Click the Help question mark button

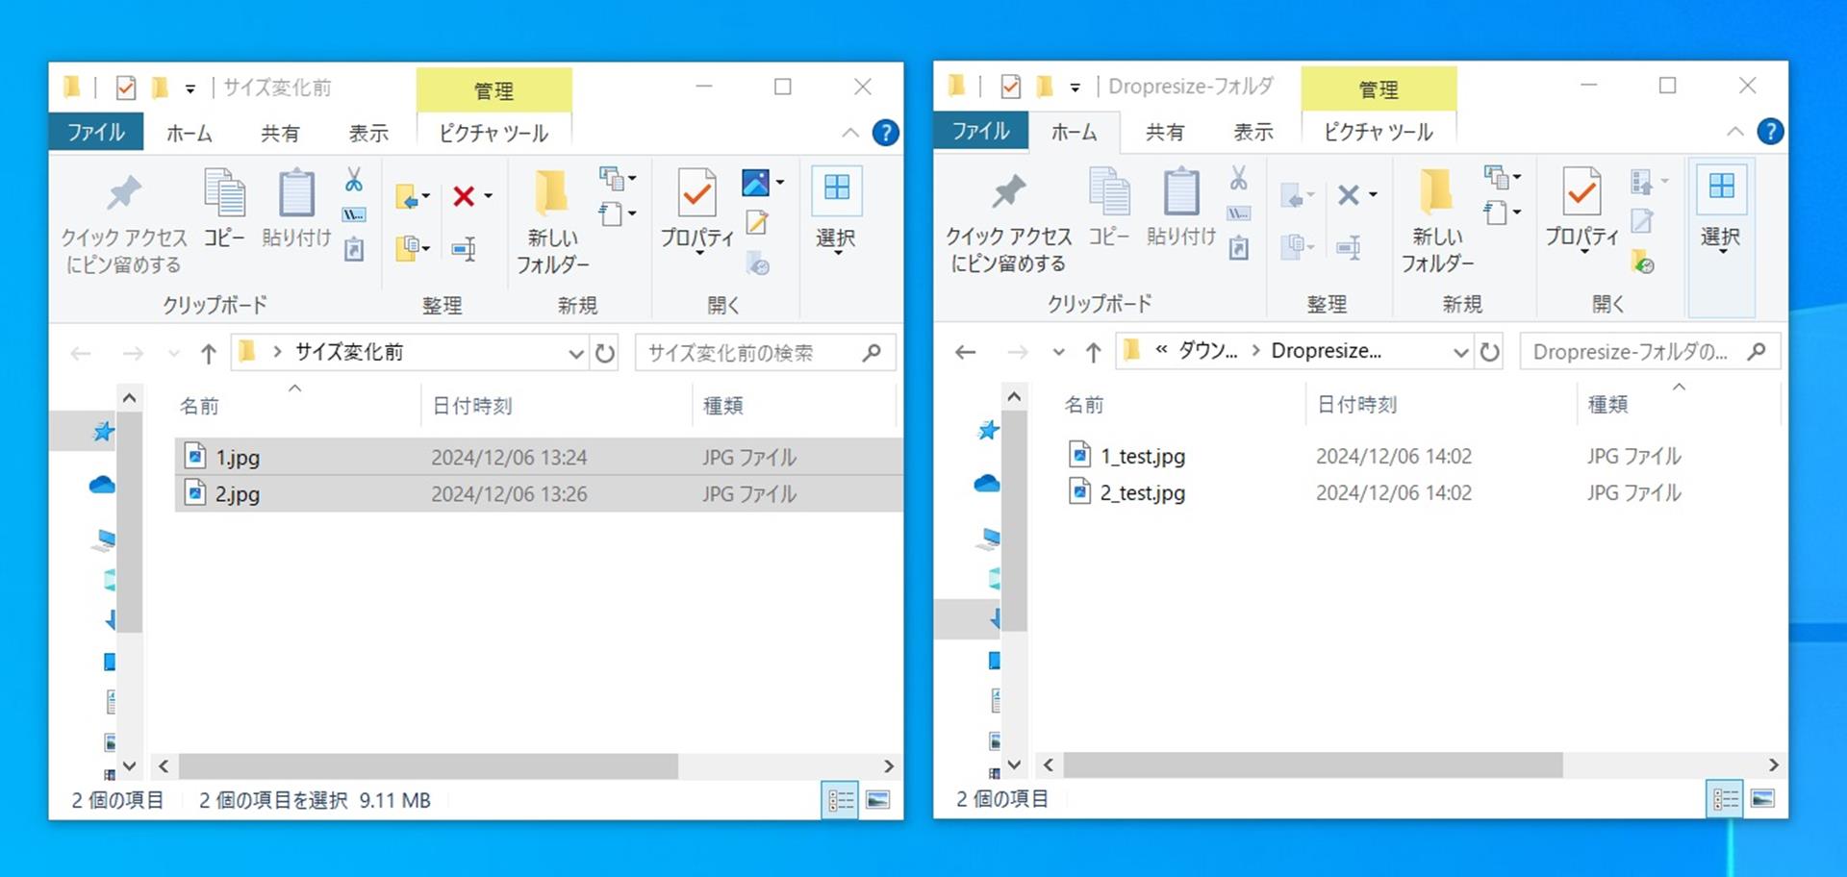pos(886,133)
